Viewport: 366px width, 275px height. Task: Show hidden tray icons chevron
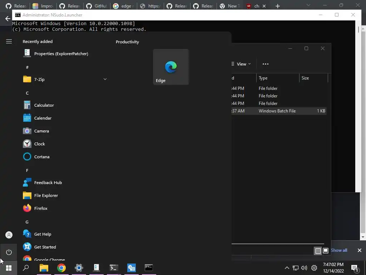click(x=287, y=268)
